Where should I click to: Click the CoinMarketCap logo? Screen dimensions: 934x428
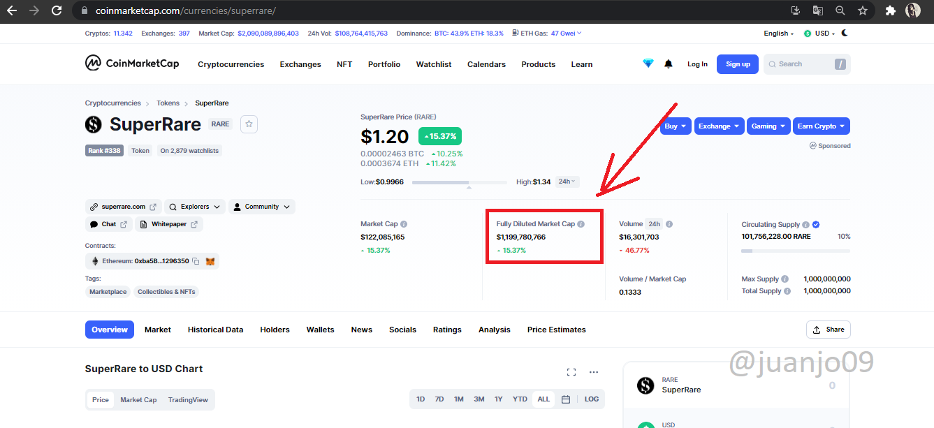tap(132, 64)
